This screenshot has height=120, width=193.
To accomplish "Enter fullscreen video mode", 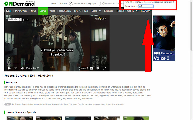I will coord(105,68).
